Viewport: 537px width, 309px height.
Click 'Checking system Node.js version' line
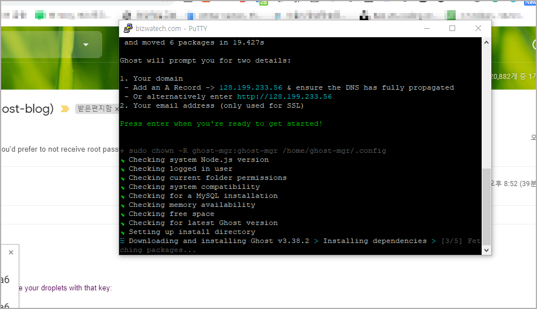(199, 160)
